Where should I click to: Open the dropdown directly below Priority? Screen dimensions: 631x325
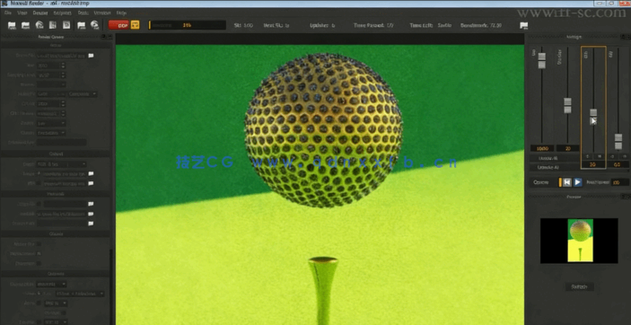[51, 133]
